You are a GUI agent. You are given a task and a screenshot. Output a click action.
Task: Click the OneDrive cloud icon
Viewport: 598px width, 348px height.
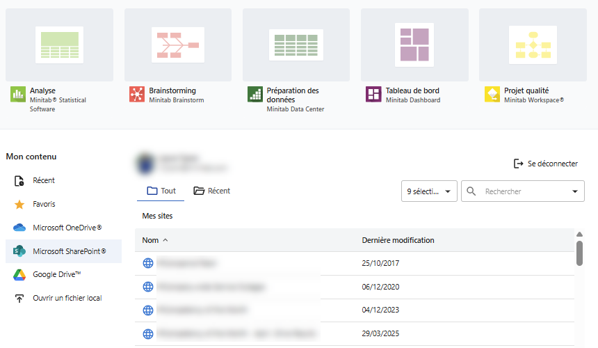[19, 228]
